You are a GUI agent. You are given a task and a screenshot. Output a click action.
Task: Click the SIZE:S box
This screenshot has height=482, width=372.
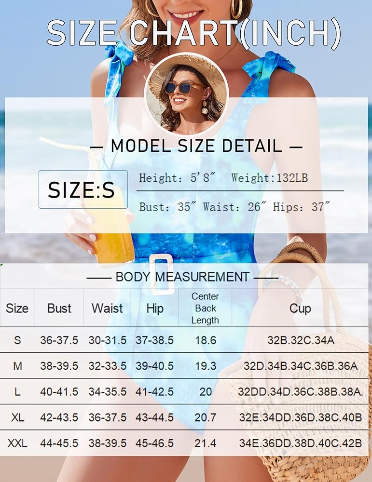coord(83,189)
